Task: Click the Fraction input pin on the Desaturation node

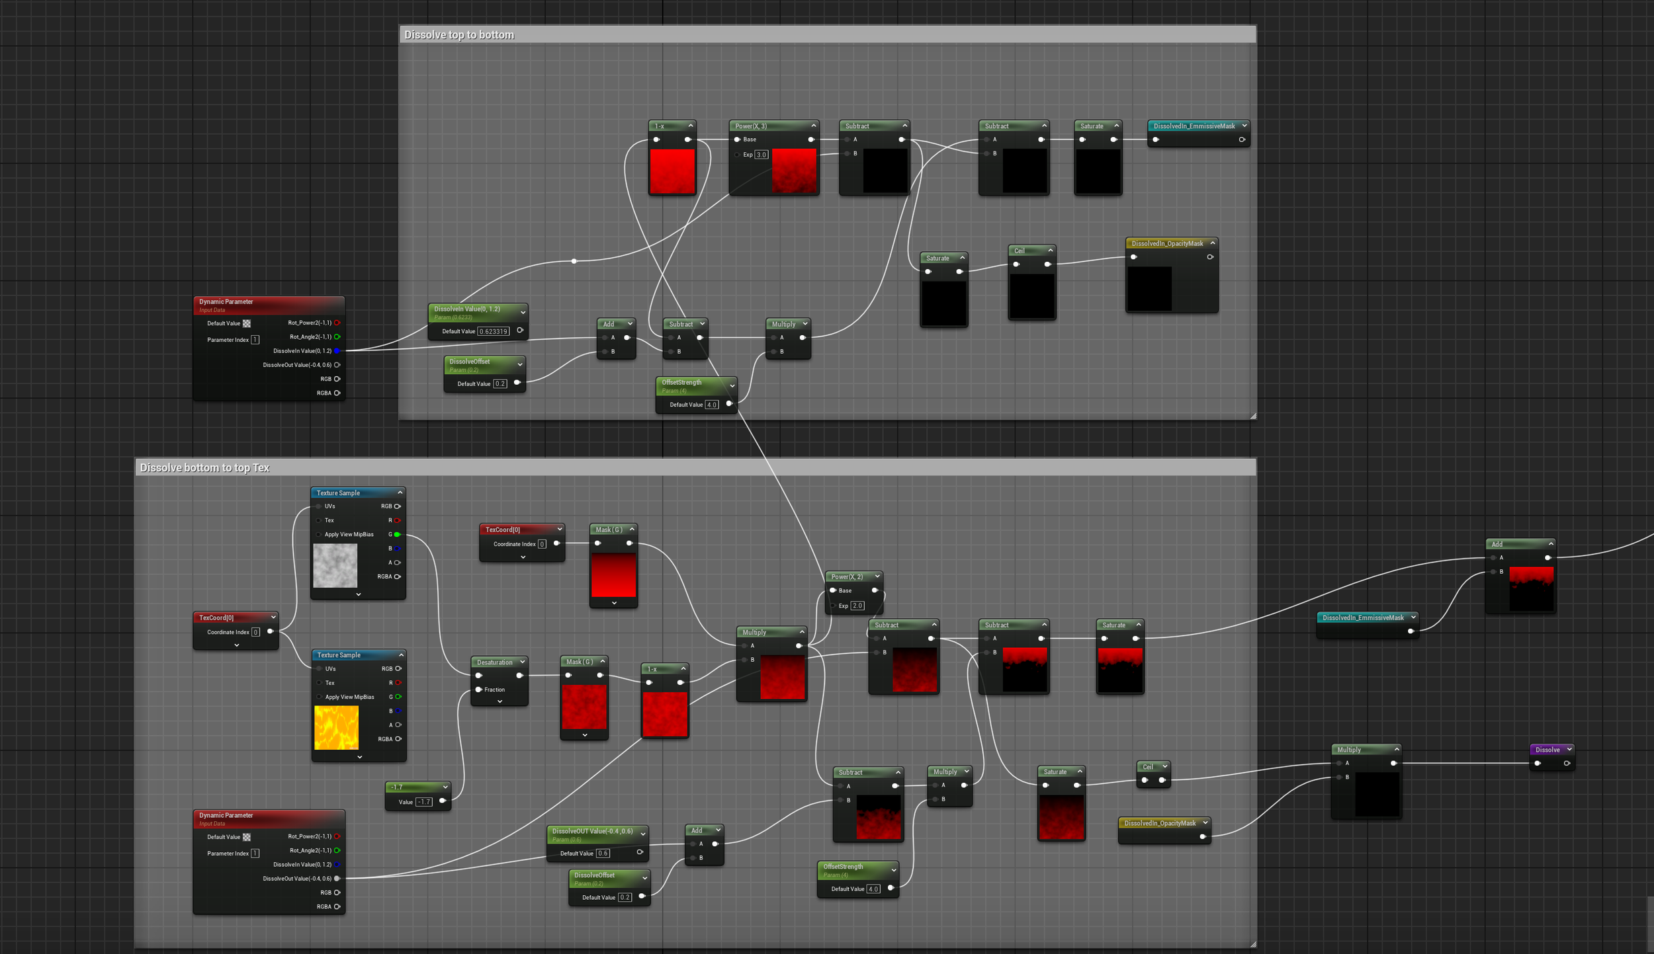Action: click(x=479, y=690)
